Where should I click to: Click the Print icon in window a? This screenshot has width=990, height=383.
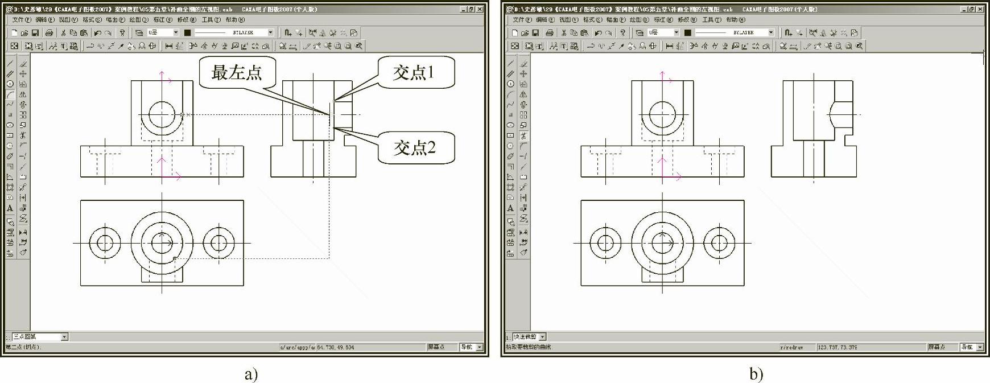[x=49, y=33]
